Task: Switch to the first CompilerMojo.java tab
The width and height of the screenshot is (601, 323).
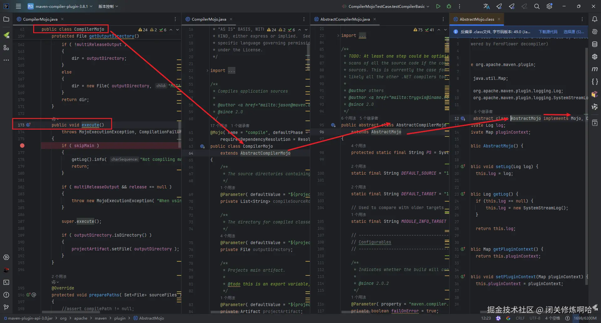Action: pos(40,19)
